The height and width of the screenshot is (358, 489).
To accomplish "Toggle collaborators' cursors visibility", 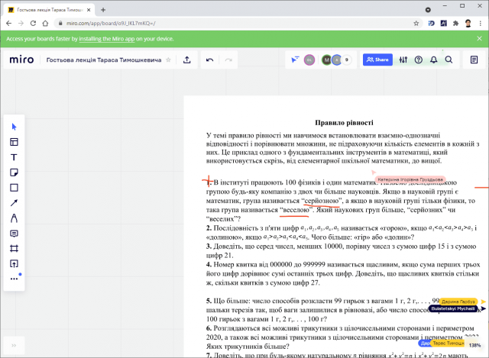I will (x=294, y=60).
